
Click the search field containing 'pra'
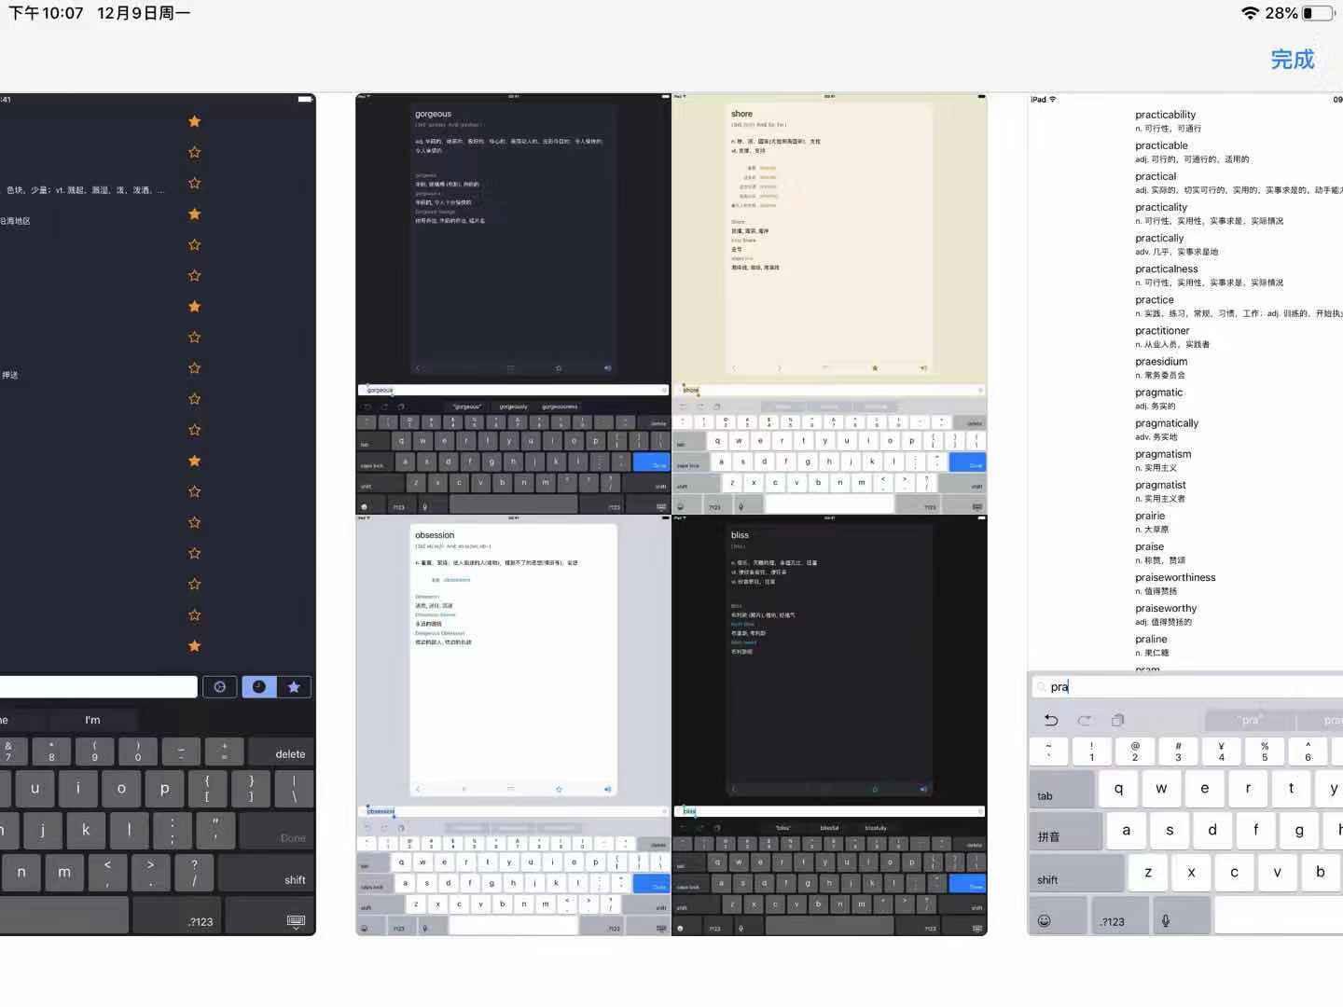pos(1184,687)
